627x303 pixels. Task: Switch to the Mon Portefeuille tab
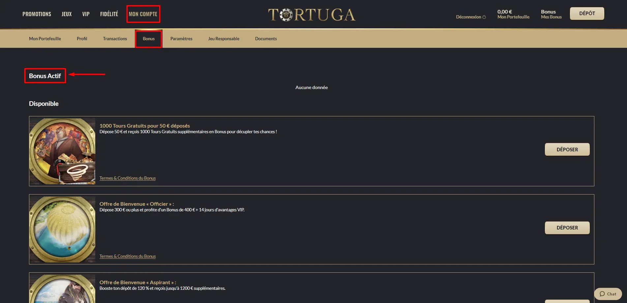45,39
